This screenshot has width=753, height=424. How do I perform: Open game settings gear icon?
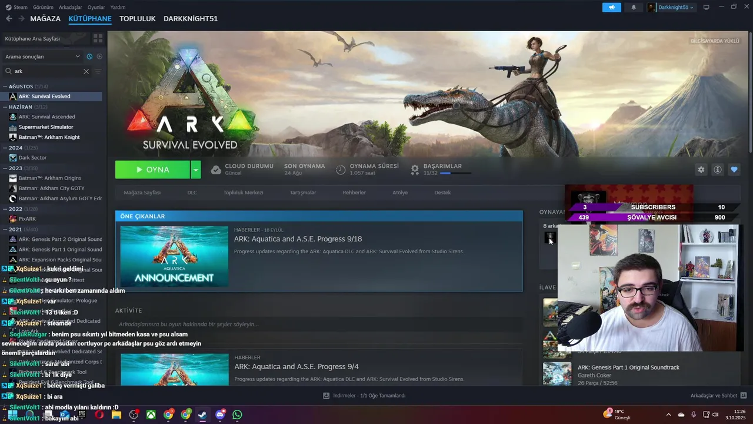[x=701, y=170]
